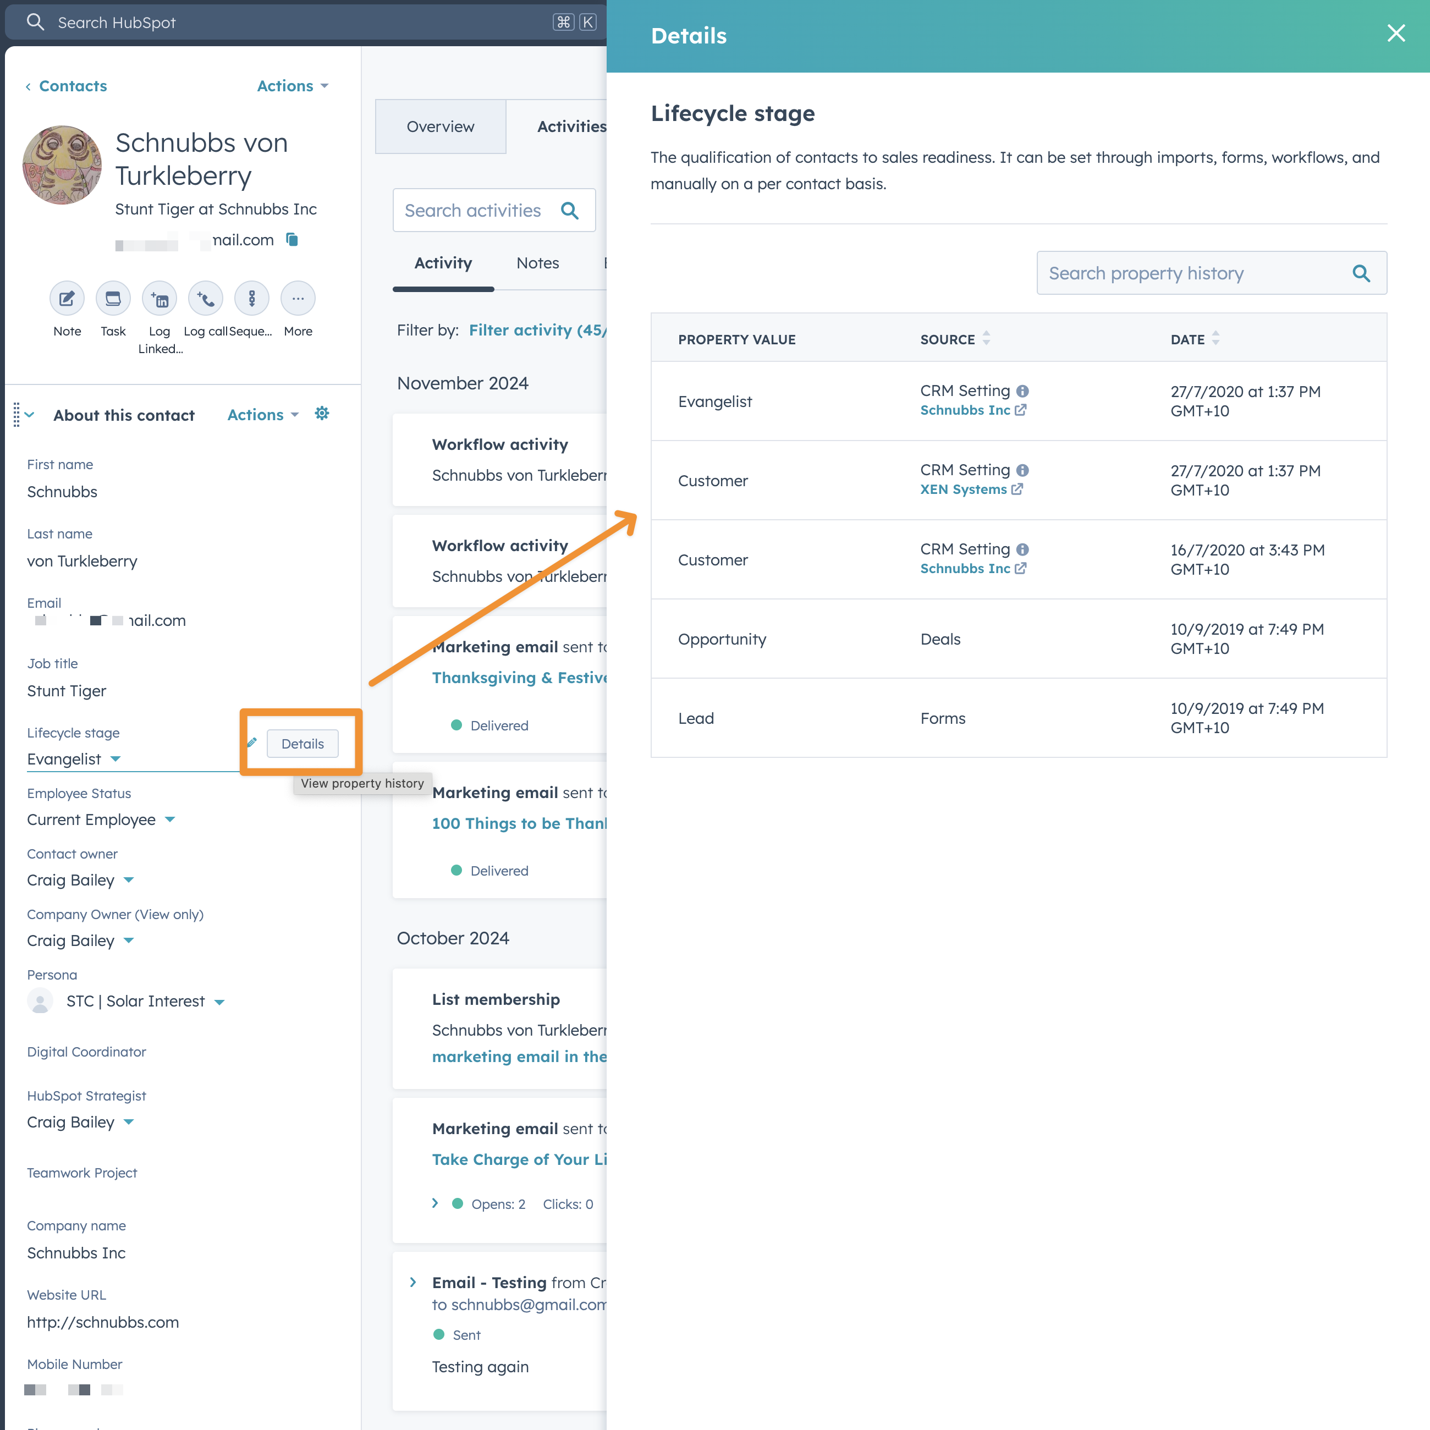Click the Log LinkedIn message icon
This screenshot has width=1430, height=1430.
coord(159,299)
